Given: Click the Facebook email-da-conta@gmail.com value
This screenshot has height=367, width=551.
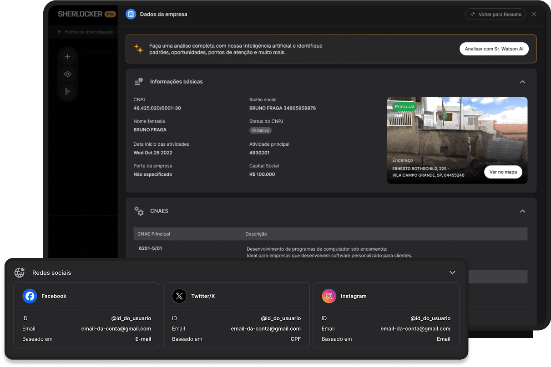Looking at the screenshot, I should (116, 329).
